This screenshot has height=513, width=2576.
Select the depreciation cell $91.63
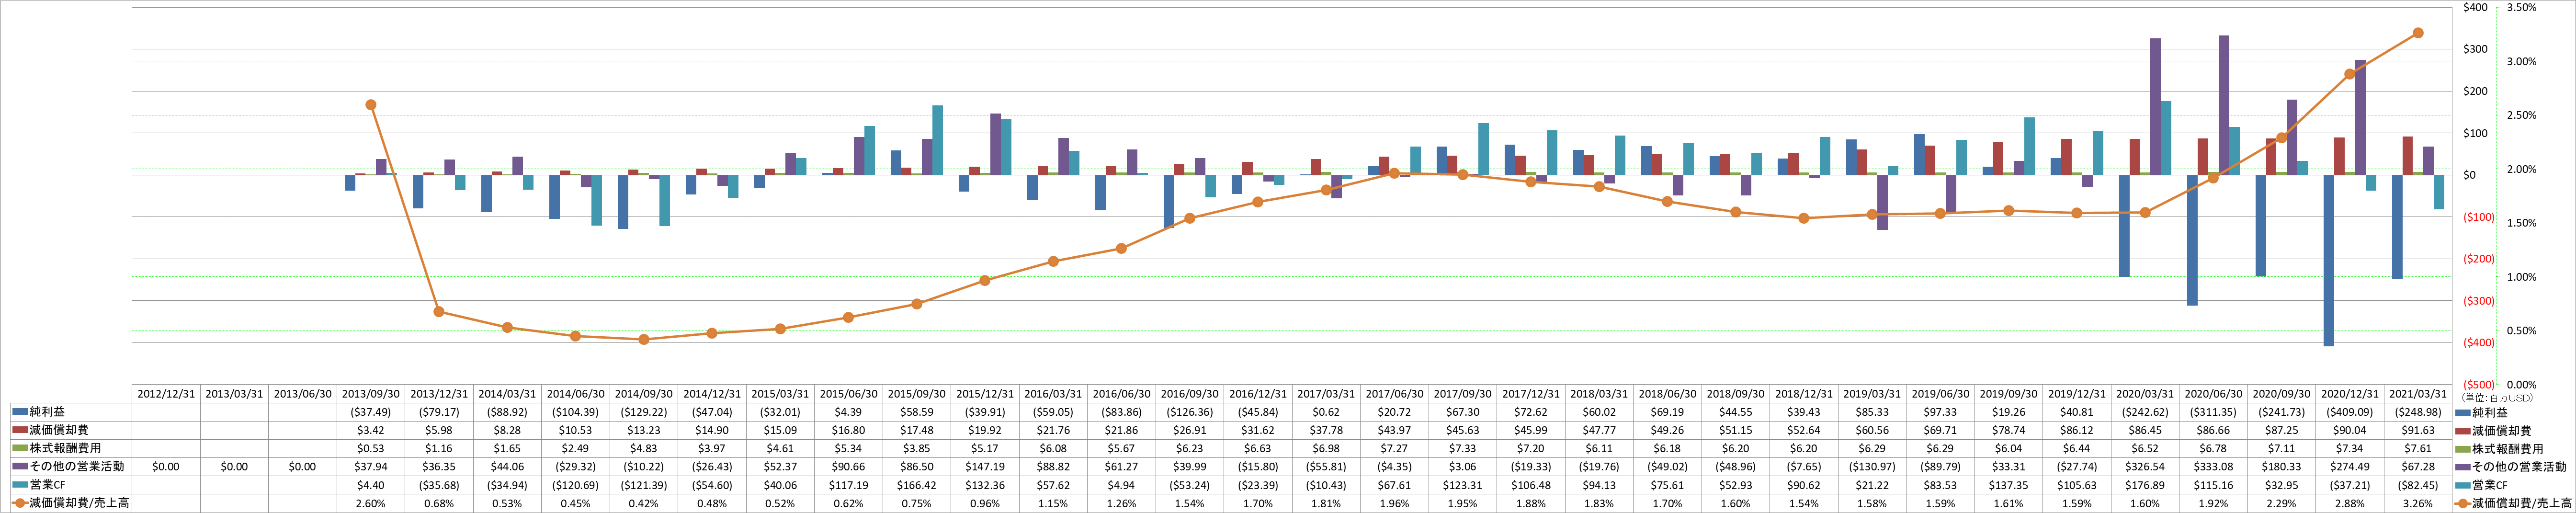pyautogui.click(x=2418, y=430)
